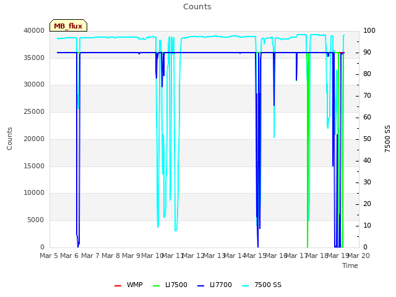
Task: Click the 25000 left axis tick label
Action: [34, 111]
